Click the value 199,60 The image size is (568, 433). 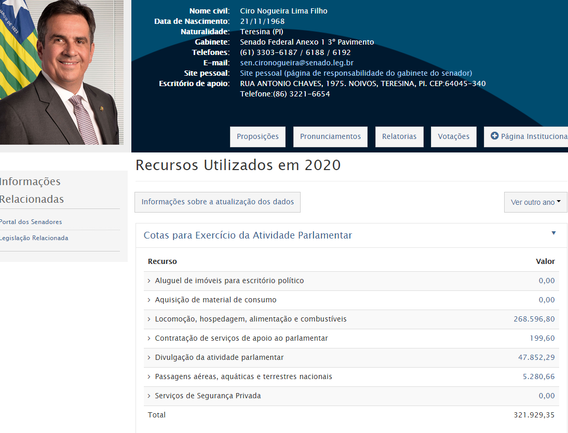pyautogui.click(x=542, y=338)
